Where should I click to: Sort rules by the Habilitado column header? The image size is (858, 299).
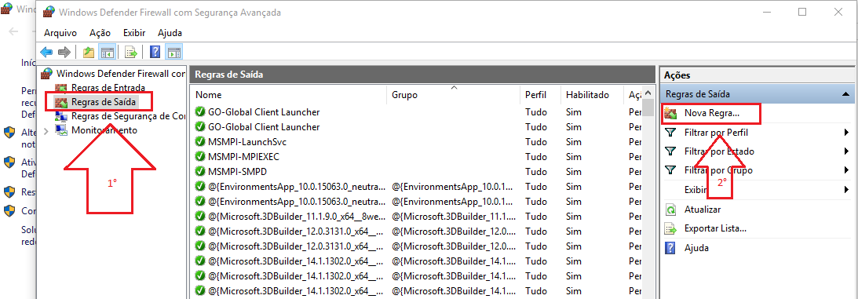pyautogui.click(x=588, y=95)
